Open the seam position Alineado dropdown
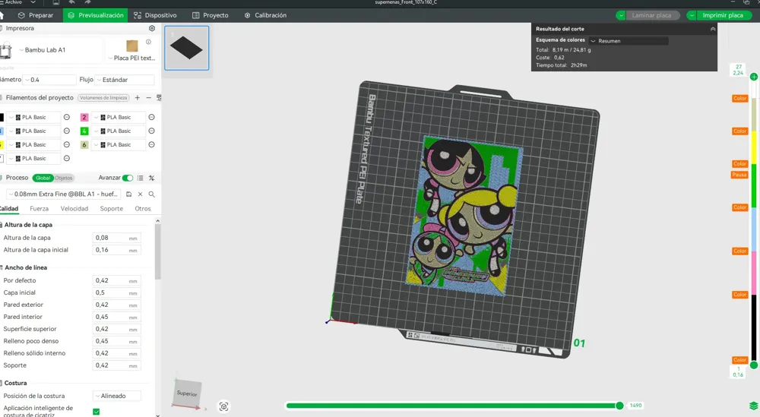This screenshot has height=417, width=760. pos(117,396)
